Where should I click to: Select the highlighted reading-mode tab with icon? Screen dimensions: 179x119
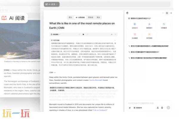(x=80, y=18)
